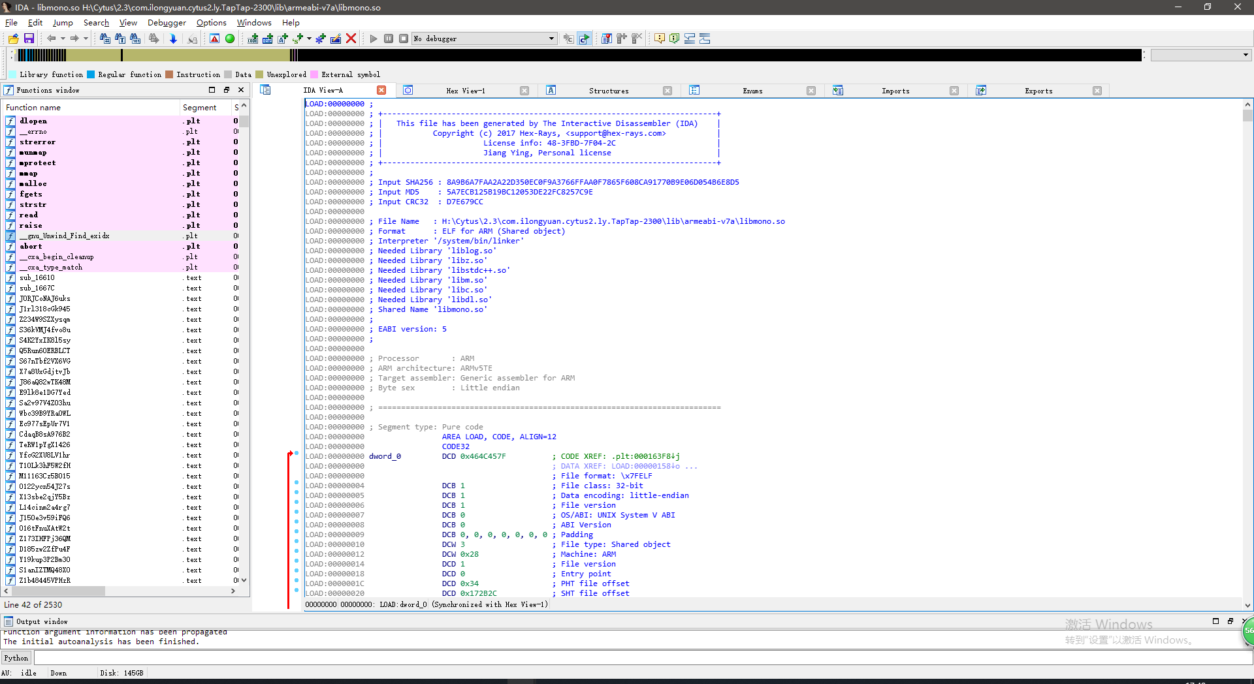This screenshot has width=1254, height=684.
Task: Click the Jump back arrow icon
Action: [x=51, y=39]
